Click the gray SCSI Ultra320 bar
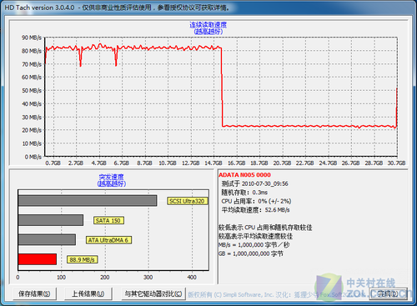Viewport: 417px width, 306px height. click(88, 201)
